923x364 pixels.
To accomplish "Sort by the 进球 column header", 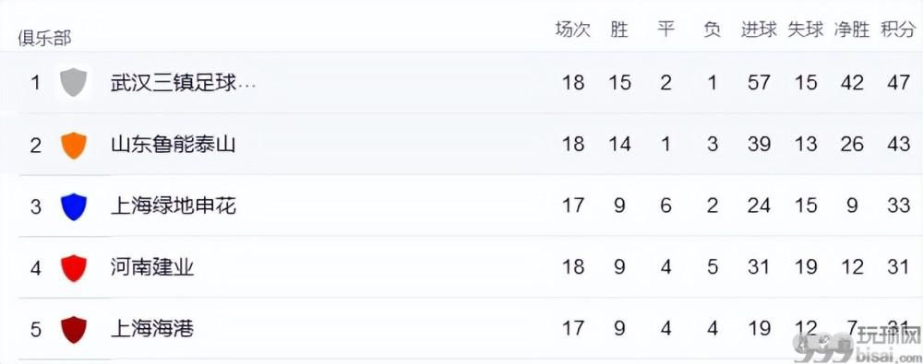I will click(759, 29).
